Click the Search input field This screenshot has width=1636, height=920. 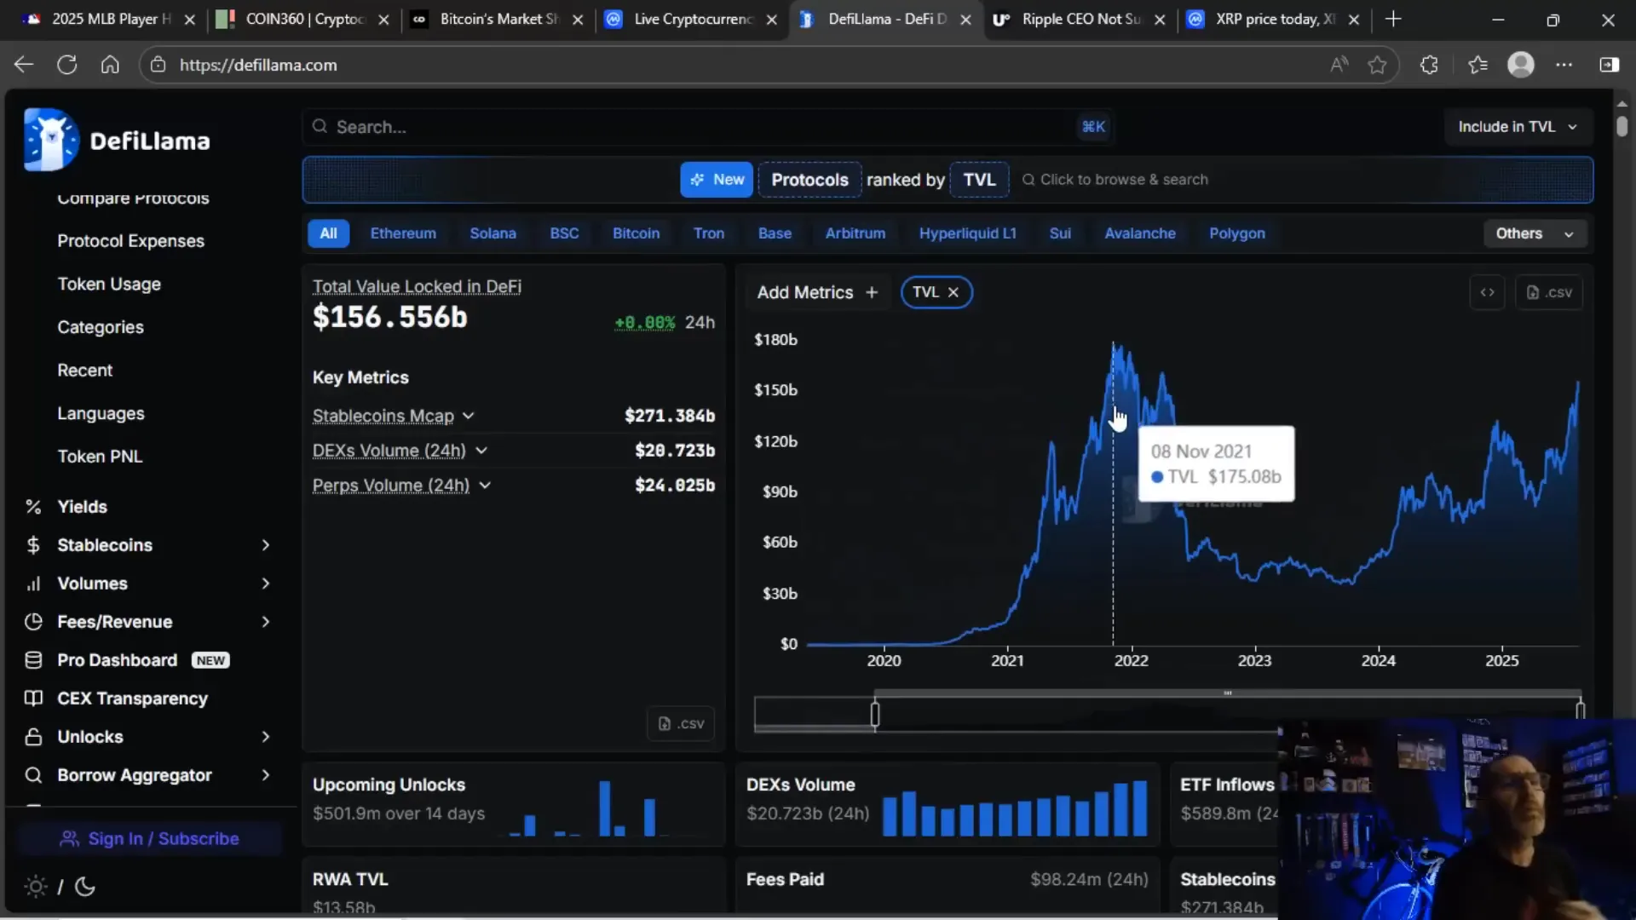(707, 127)
